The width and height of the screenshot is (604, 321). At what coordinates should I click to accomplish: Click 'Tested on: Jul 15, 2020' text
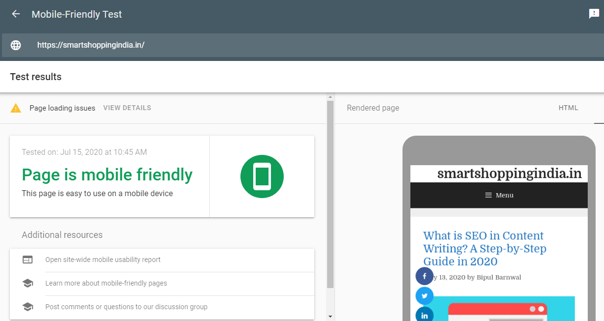84,152
